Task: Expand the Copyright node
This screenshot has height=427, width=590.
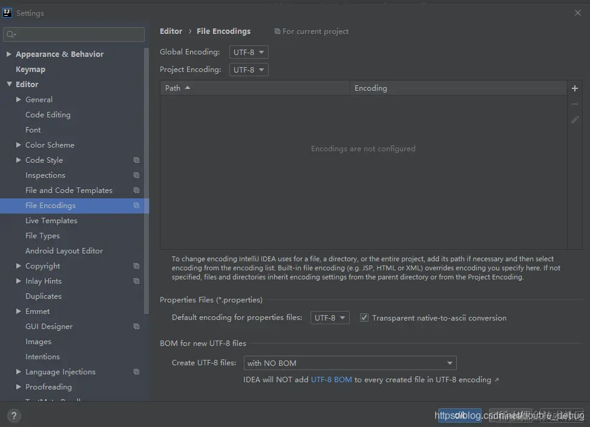Action: (18, 266)
